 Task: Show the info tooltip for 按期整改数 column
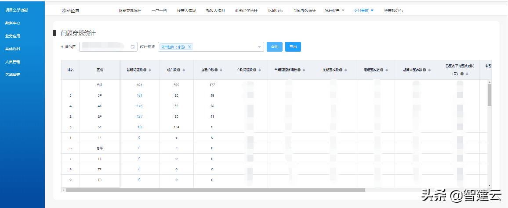(x=341, y=70)
